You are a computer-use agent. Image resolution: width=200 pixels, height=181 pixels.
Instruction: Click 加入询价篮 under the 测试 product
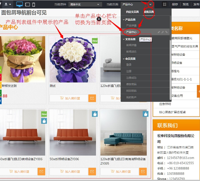point(69,98)
